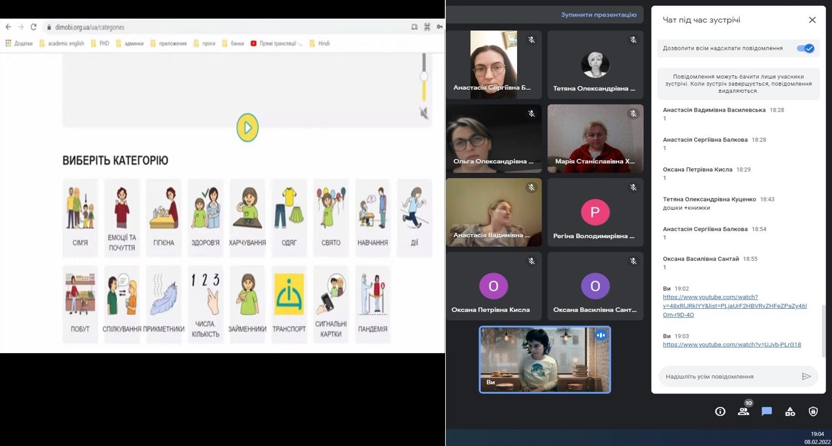Open the YouTube link sent at 19:03
Image resolution: width=832 pixels, height=446 pixels.
pos(732,344)
